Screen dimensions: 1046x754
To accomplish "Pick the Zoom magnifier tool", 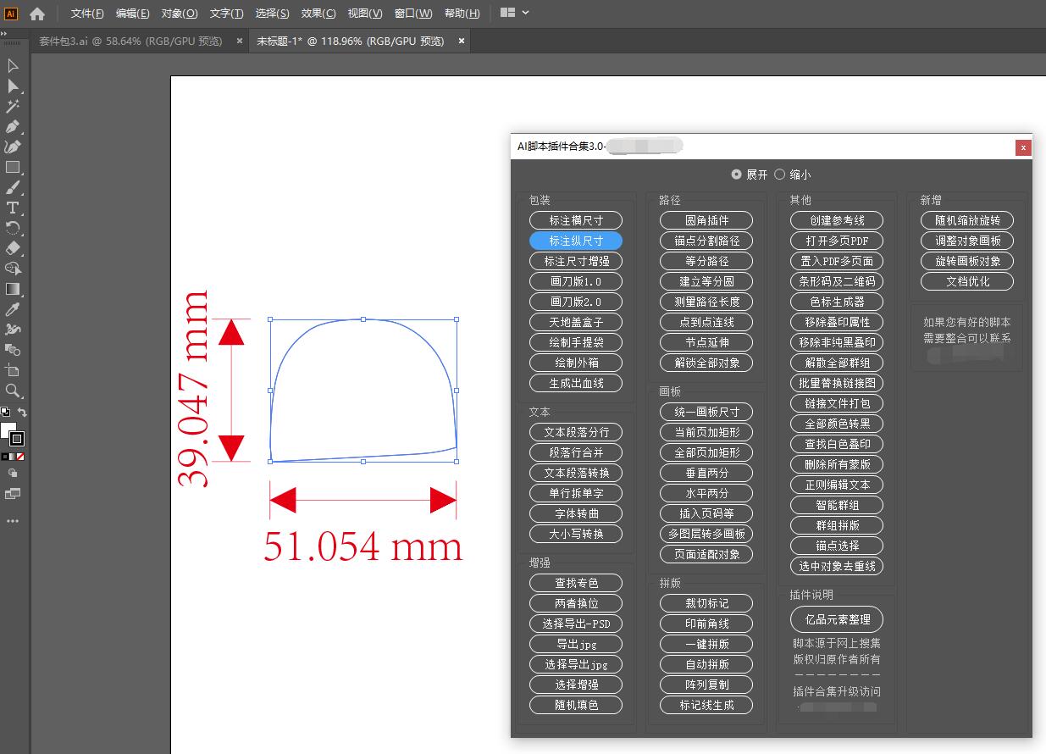I will click(13, 391).
